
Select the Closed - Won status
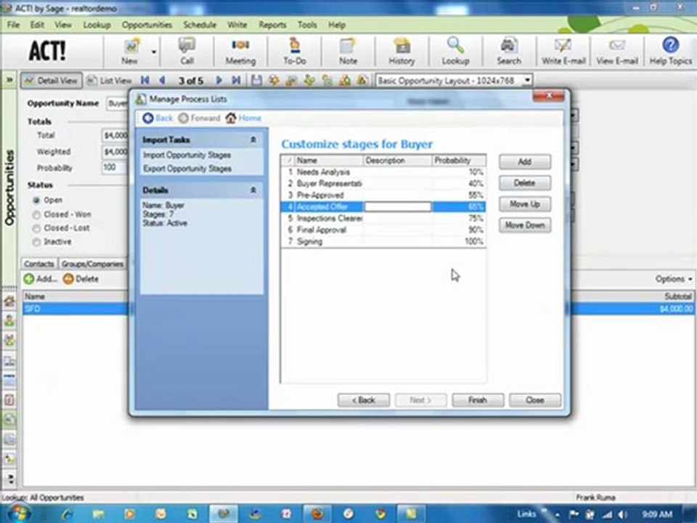click(37, 215)
